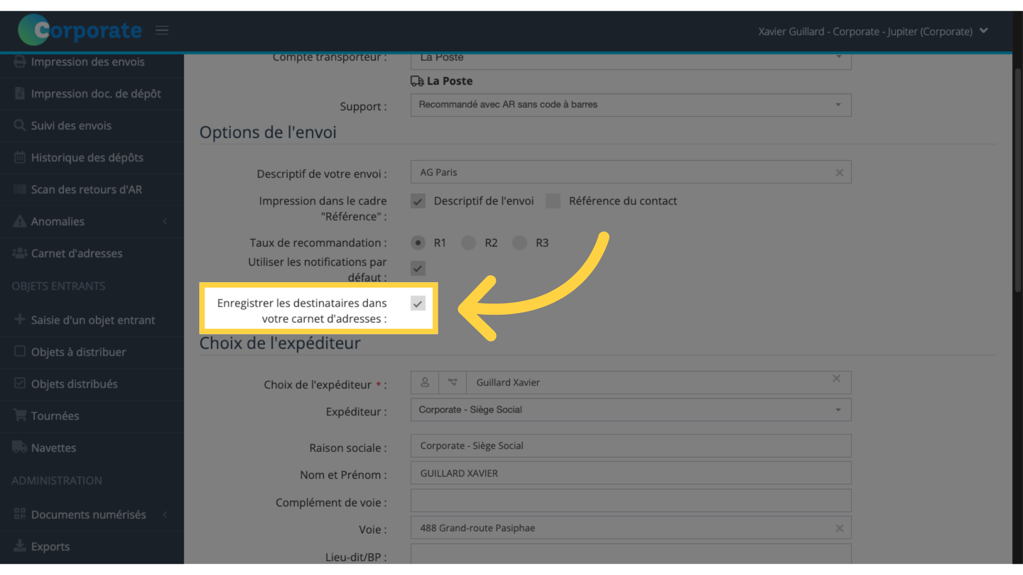Toggle save recipients to address book checkbox
Image resolution: width=1023 pixels, height=575 pixels.
click(418, 303)
